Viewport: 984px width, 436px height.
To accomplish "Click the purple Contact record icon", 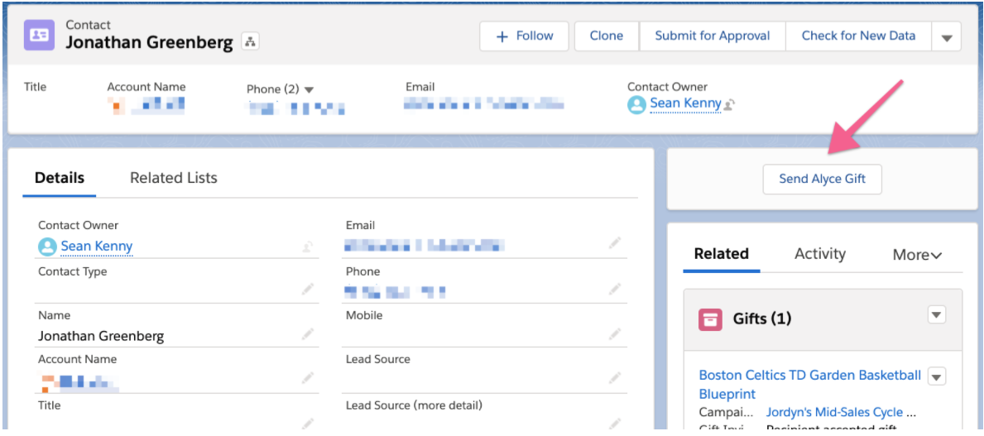I will click(40, 35).
